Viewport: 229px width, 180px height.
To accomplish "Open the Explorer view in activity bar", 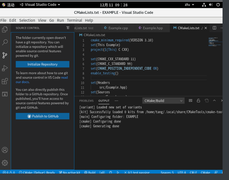I will coord(5,29).
